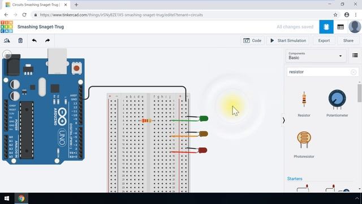Click the browser address bar URL
The width and height of the screenshot is (362, 204).
121,15
